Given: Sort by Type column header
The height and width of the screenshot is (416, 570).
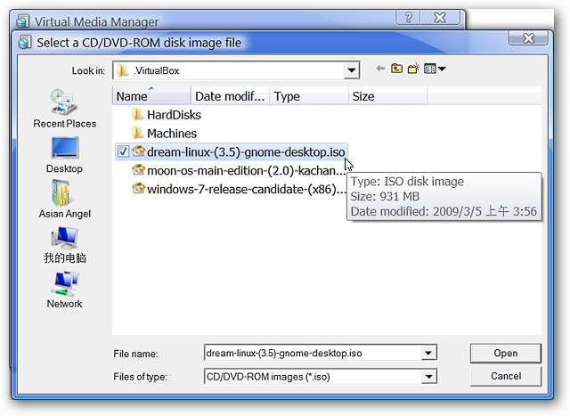Looking at the screenshot, I should click(x=309, y=96).
